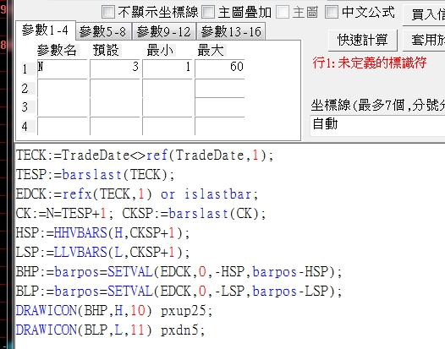This screenshot has width=445, height=349.
Task: Click the 套用 button beside 快速計算
Action: 425,40
